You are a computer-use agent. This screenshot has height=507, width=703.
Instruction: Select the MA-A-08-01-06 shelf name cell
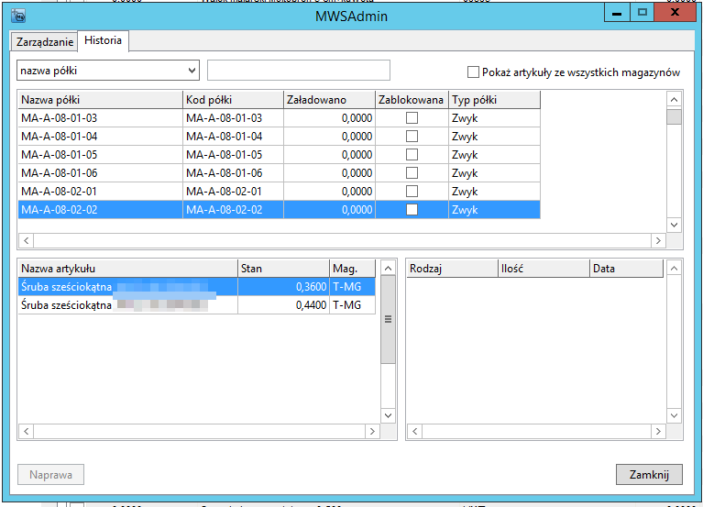pyautogui.click(x=100, y=173)
